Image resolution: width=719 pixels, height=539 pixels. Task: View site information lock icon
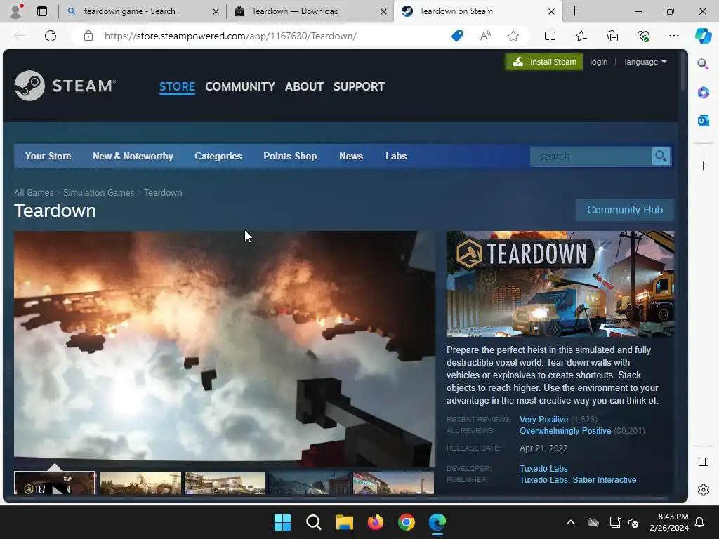88,36
